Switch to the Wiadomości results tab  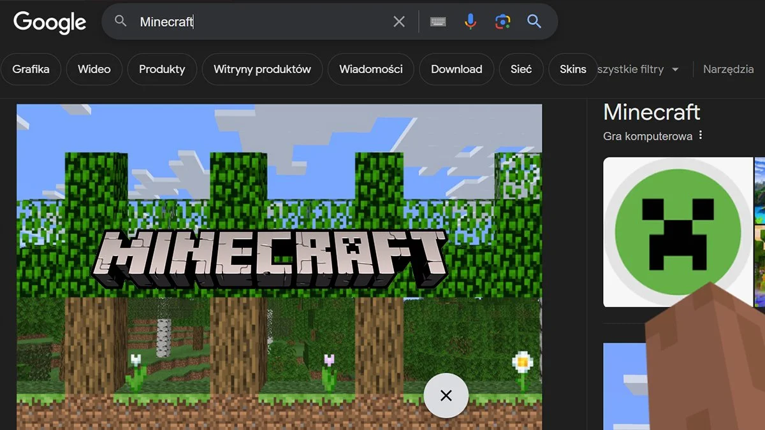click(370, 69)
